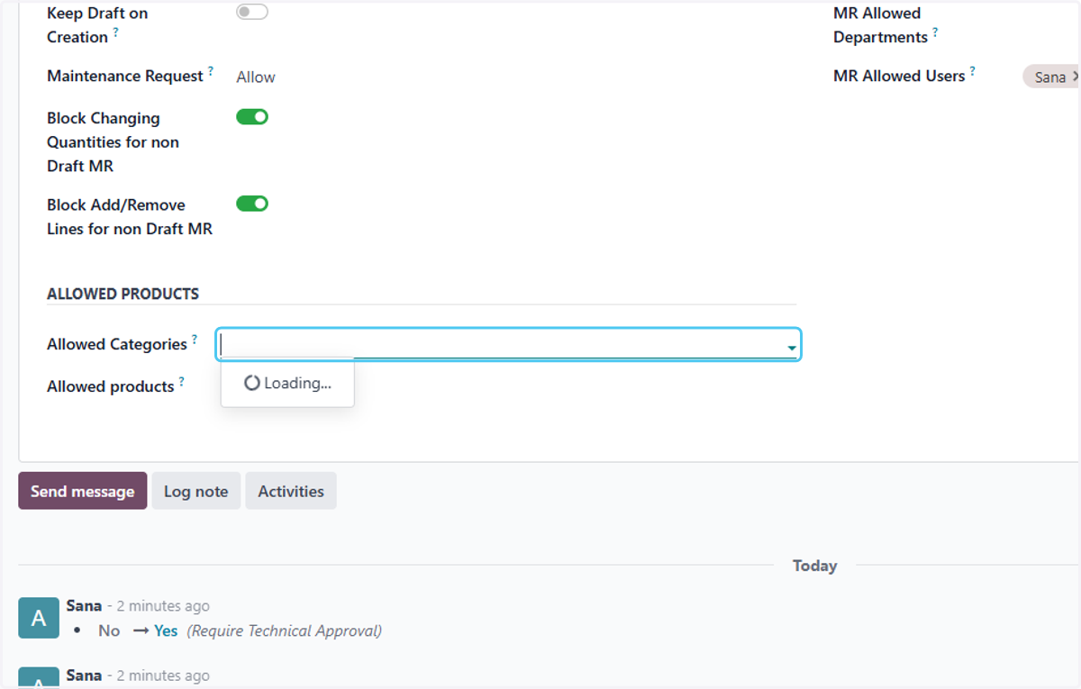This screenshot has width=1081, height=689.
Task: Click the ALLOWED PRODUCTS section heading
Action: [x=123, y=294]
